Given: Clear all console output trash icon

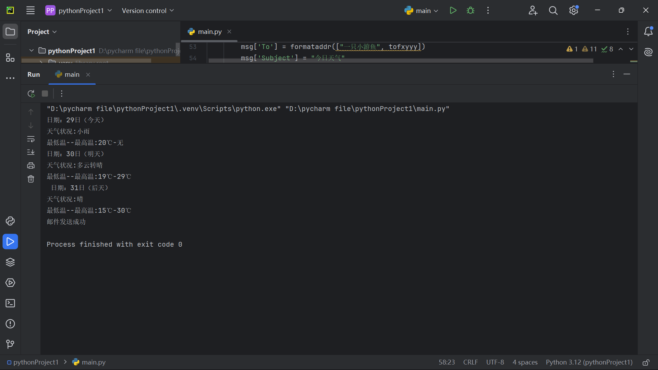Looking at the screenshot, I should (x=31, y=179).
